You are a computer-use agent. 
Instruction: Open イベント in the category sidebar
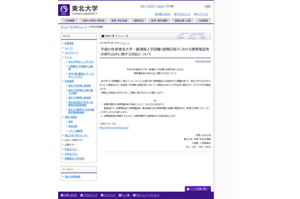68,57
